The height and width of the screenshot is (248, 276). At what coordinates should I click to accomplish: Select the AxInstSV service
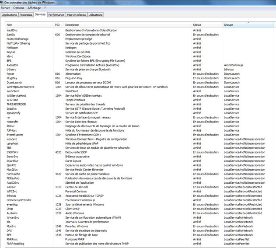pos(12,65)
